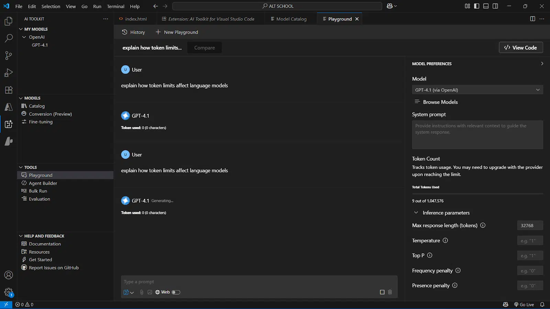Collapse the MODELS section
This screenshot has height=309, width=550.
click(21, 98)
